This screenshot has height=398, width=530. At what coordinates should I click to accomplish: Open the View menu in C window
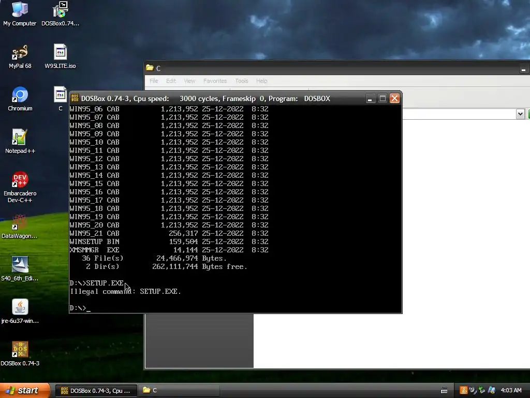(189, 81)
